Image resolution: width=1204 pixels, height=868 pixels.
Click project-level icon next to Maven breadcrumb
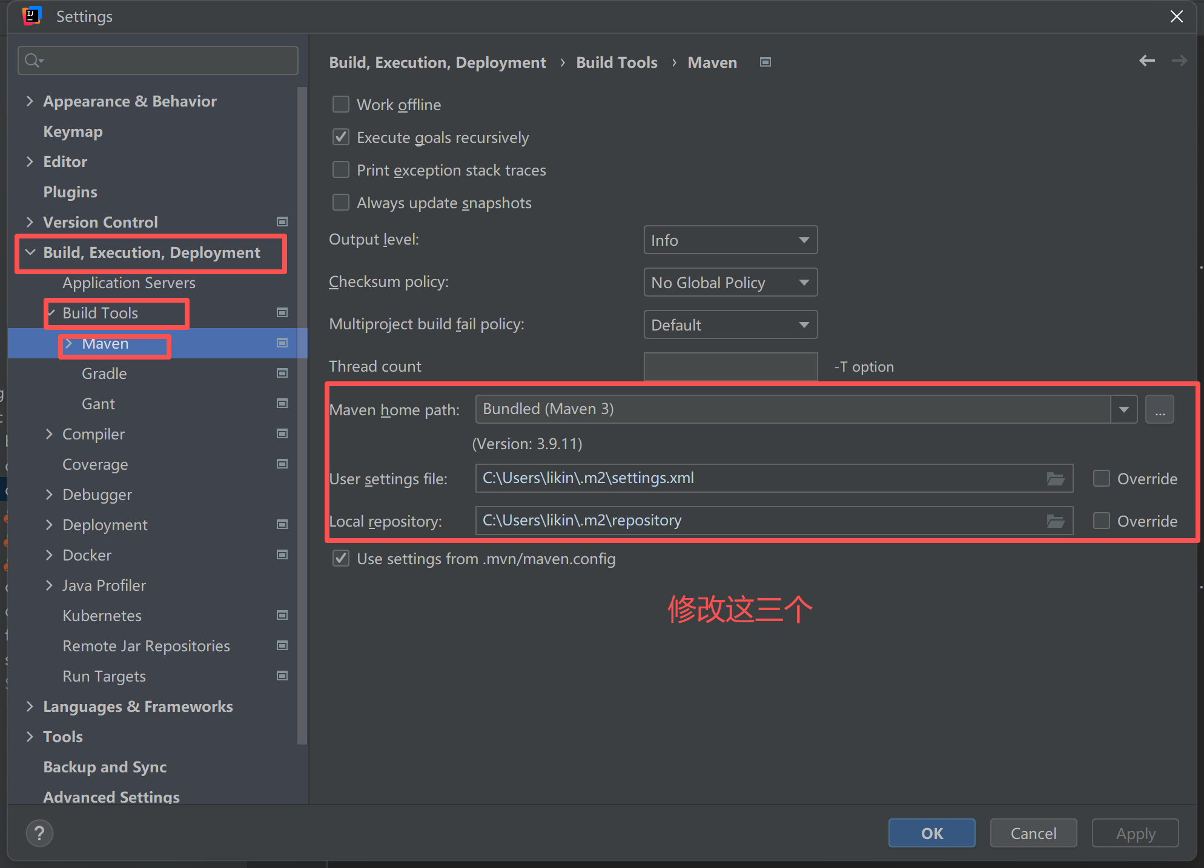766,62
